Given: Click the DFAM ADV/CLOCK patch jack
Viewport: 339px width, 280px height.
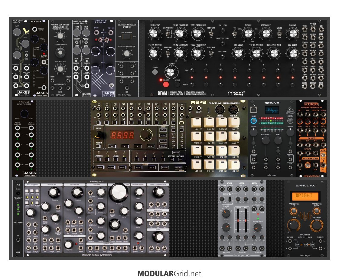Looking at the screenshot, I should (x=321, y=79).
